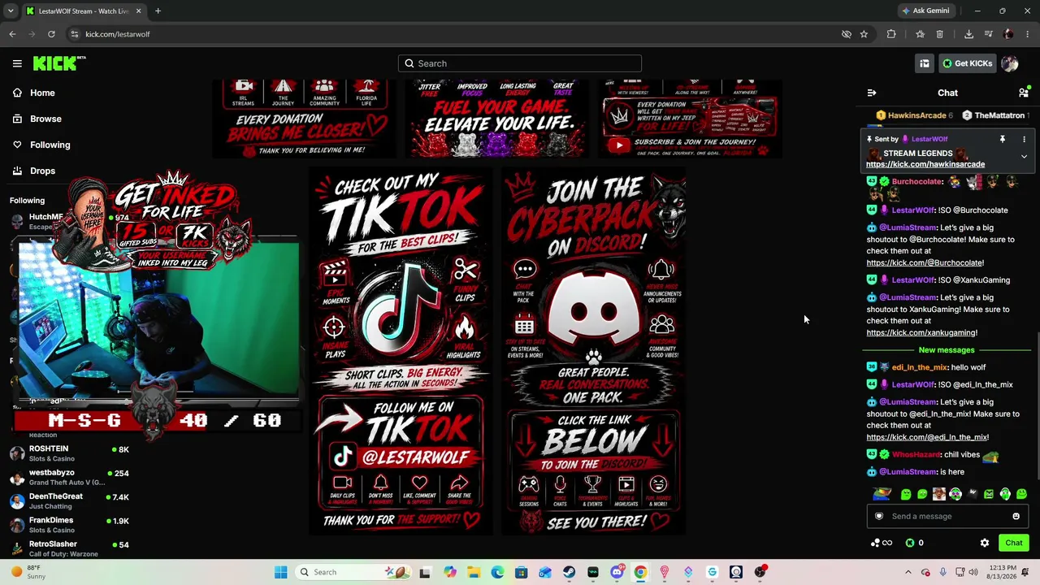
Task: Bookmark this page with star icon
Action: click(864, 34)
